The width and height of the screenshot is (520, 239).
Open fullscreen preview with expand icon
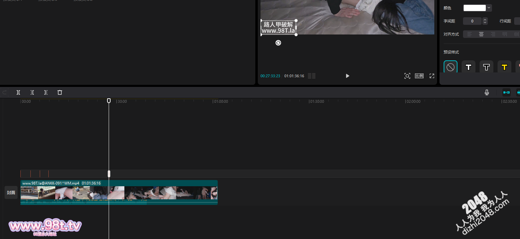point(432,76)
